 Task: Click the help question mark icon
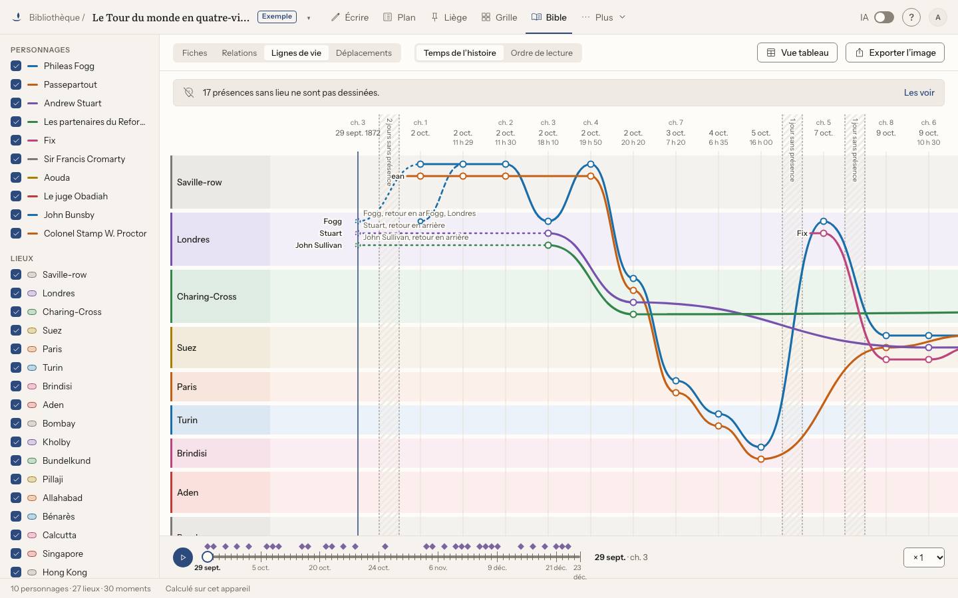(911, 17)
